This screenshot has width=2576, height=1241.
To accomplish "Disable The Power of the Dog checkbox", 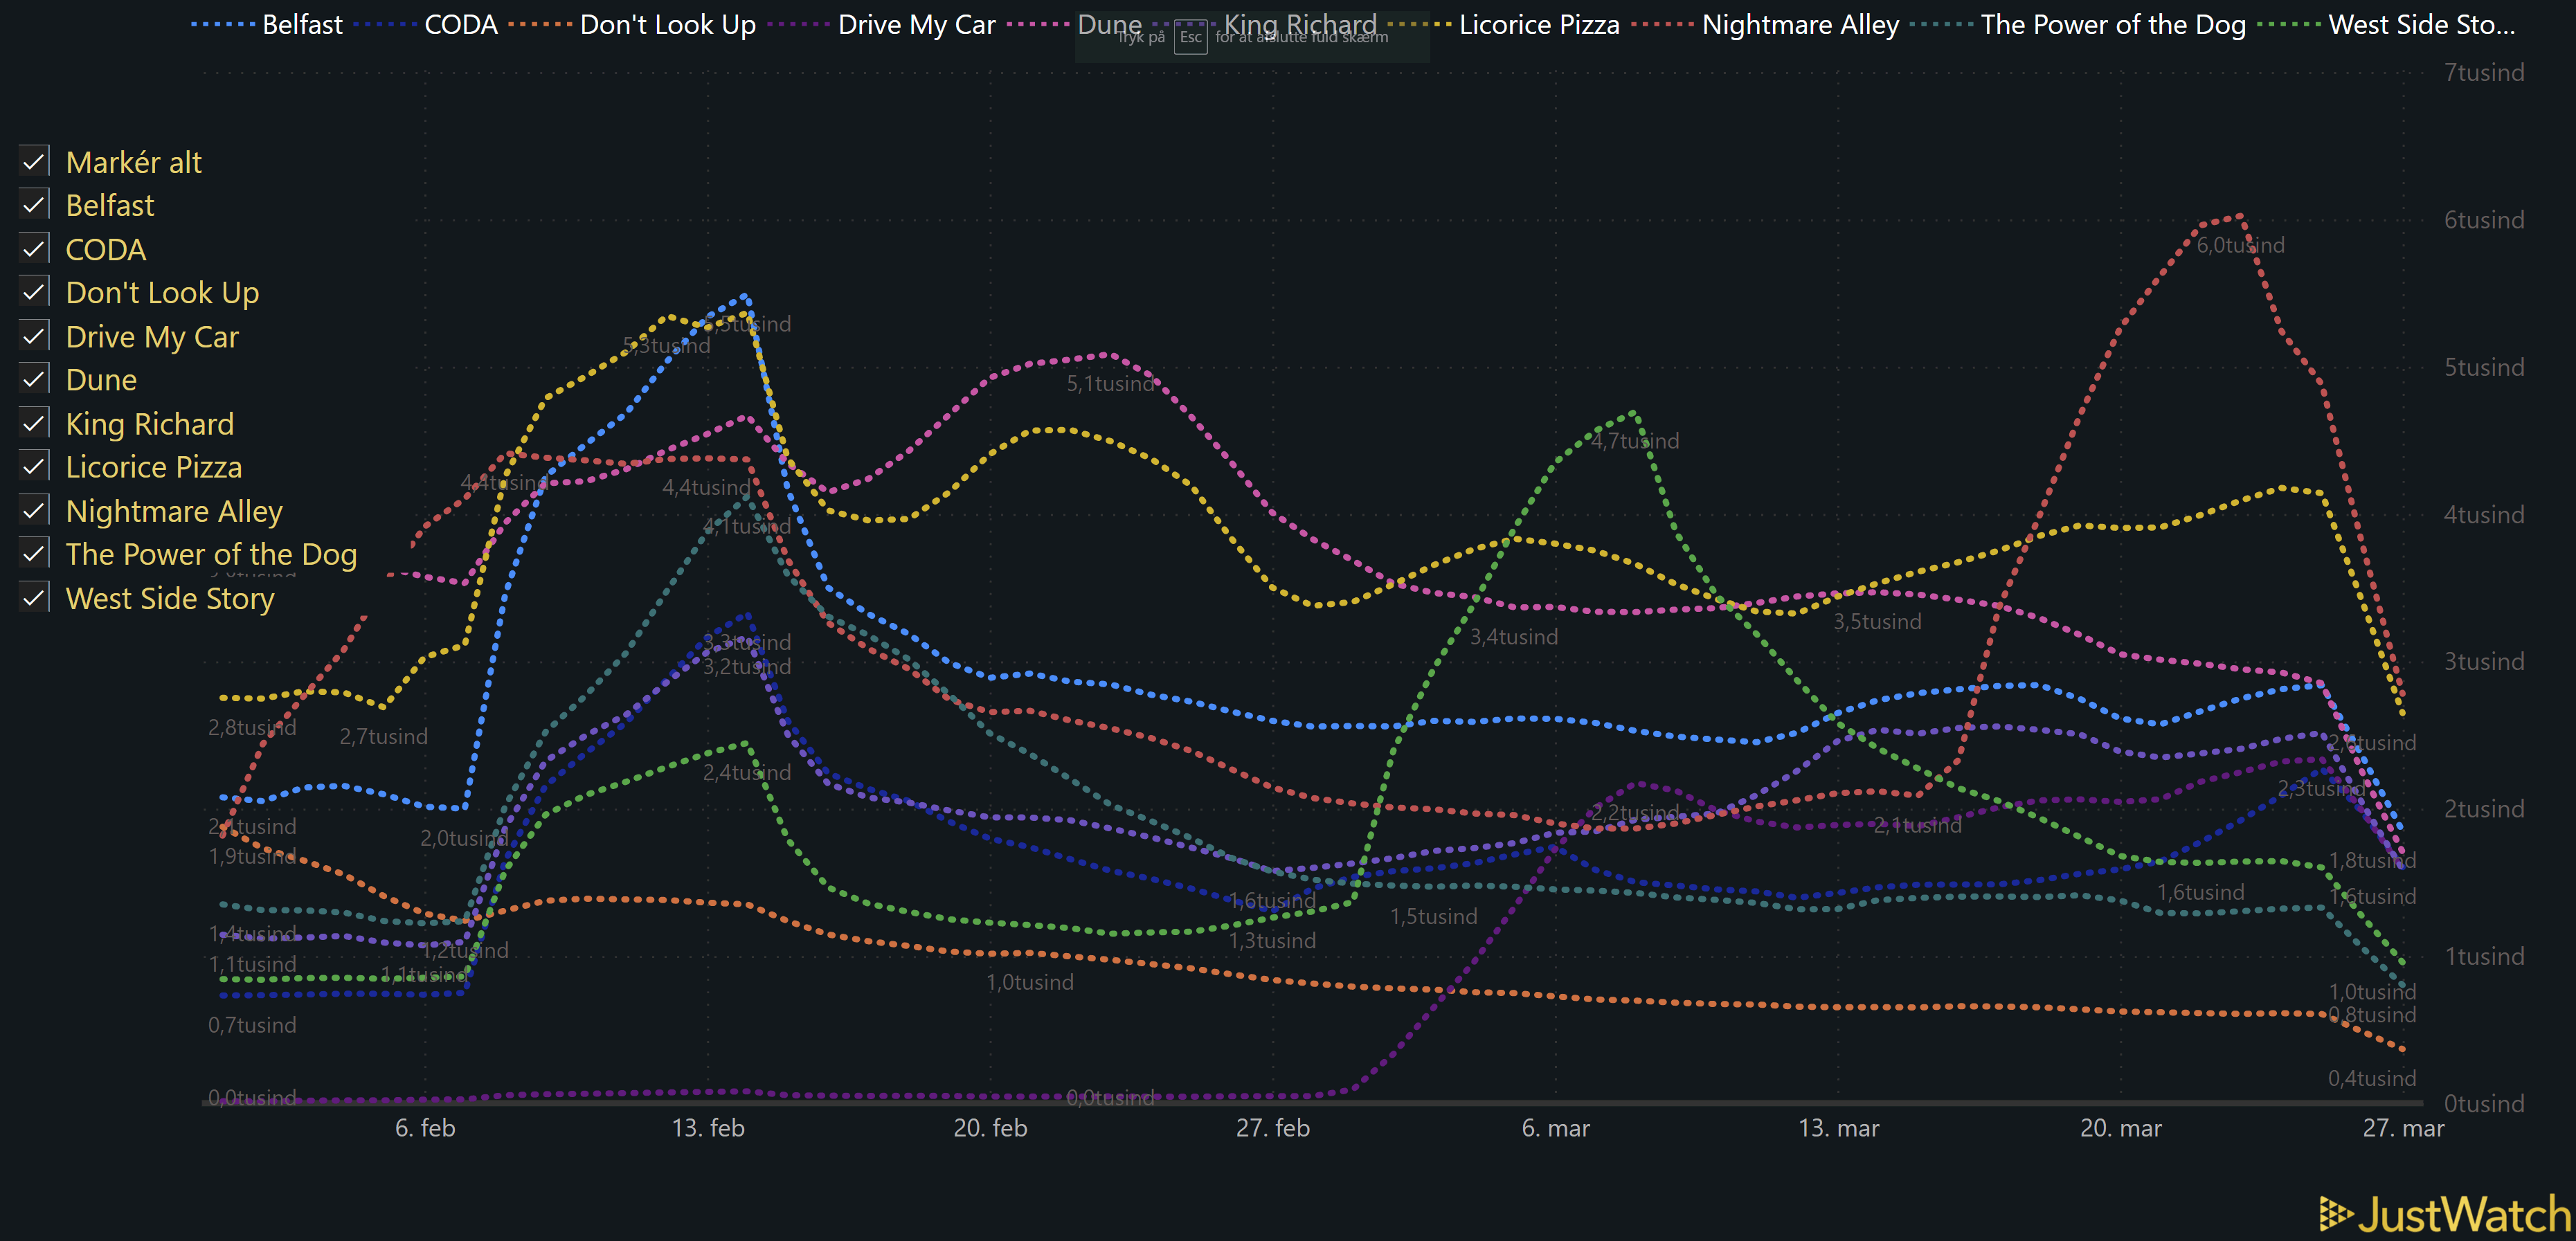I will (x=34, y=553).
